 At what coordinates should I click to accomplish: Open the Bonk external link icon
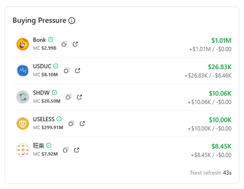click(75, 44)
